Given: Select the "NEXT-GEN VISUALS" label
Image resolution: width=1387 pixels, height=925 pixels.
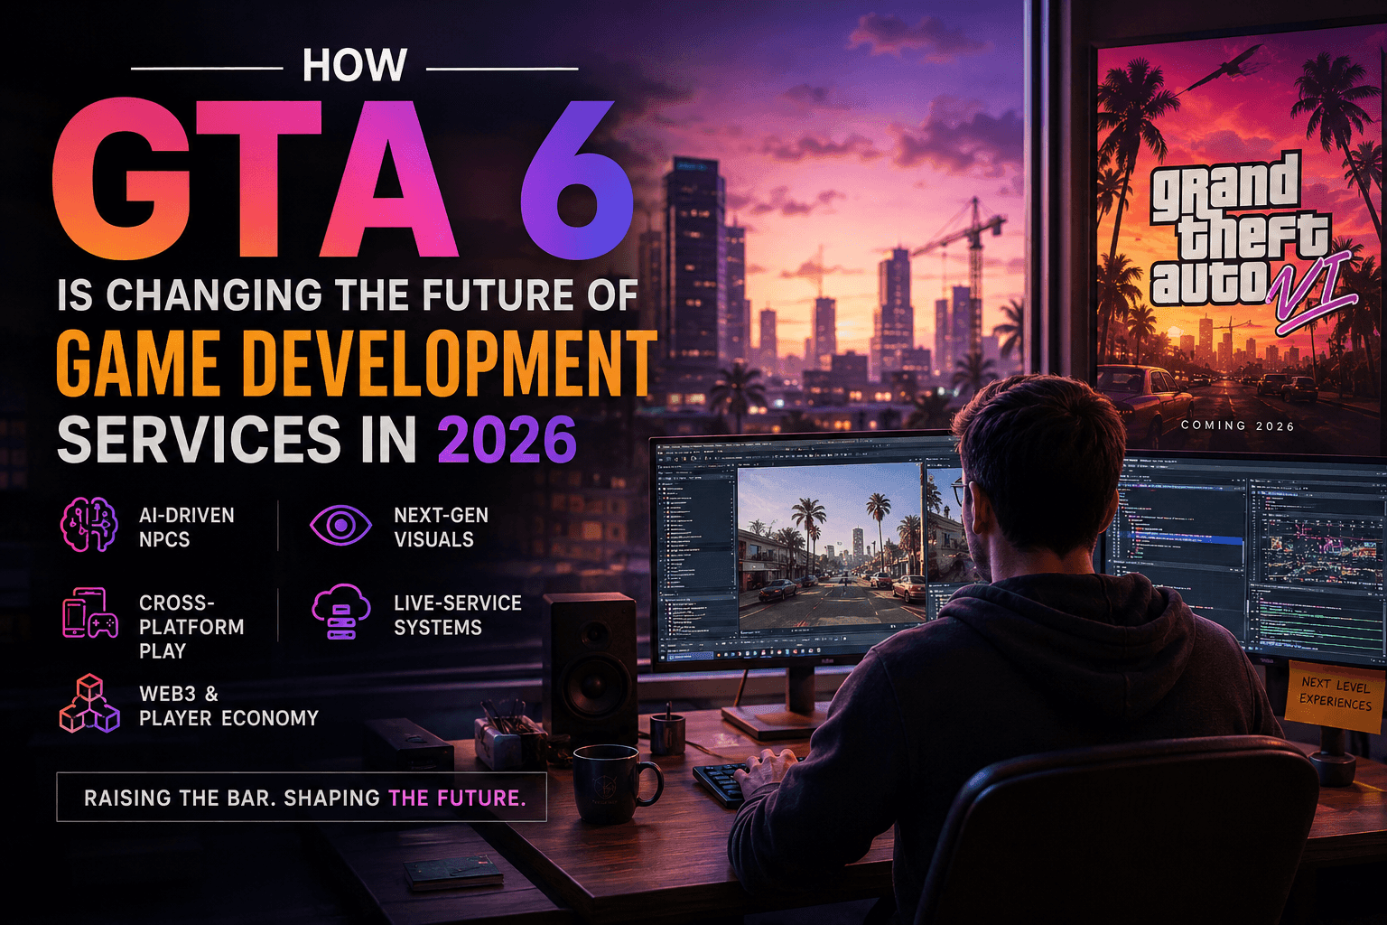Looking at the screenshot, I should (441, 528).
